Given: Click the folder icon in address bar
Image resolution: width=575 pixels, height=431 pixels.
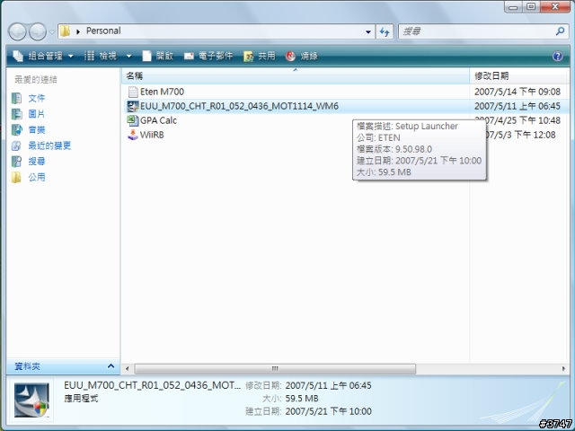Looking at the screenshot, I should (65, 31).
